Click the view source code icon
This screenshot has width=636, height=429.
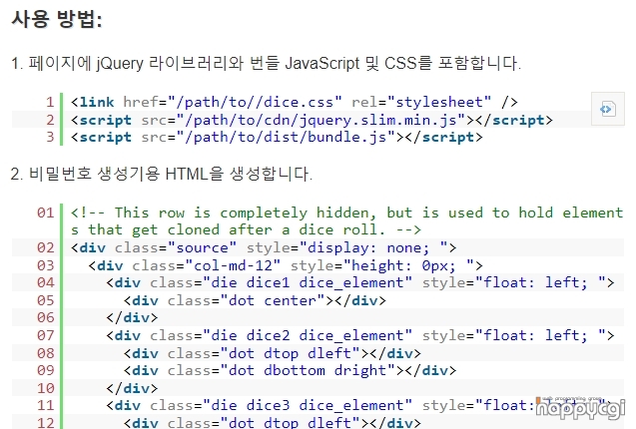click(607, 109)
